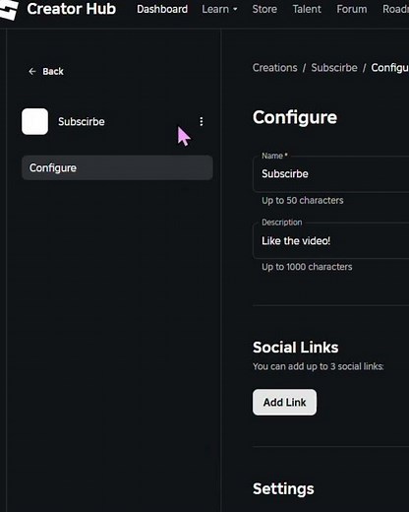409x512 pixels.
Task: Focus the Name input field
Action: (x=331, y=174)
